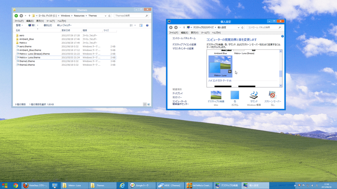Open HeTeMuLu Creator taskbar button
Image resolution: width=337 pixels, height=189 pixels.
(199, 185)
